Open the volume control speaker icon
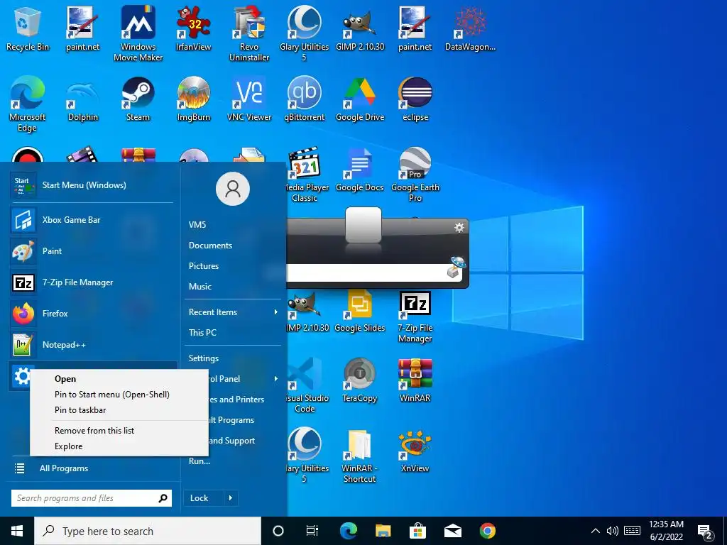The image size is (727, 545). (613, 531)
